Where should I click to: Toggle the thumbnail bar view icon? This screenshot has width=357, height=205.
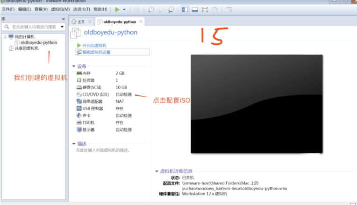195,9
